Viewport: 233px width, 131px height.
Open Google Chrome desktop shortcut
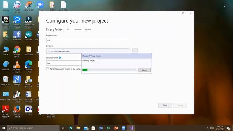[17, 52]
